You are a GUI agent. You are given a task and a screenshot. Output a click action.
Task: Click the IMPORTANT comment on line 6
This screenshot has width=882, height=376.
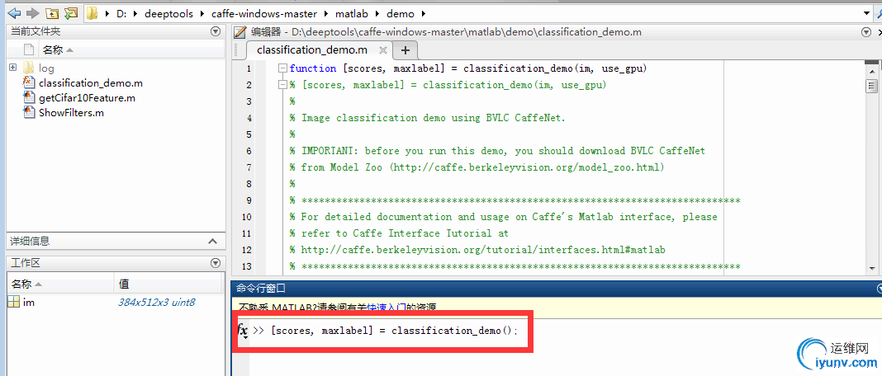[497, 151]
